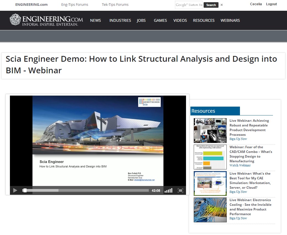The height and width of the screenshot is (235, 287).
Task: Click Sign Up Now for Product Development webinar
Action: tap(238, 139)
